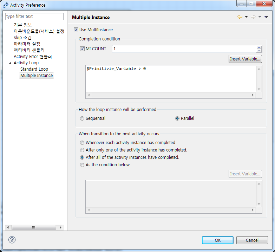275x252 pixels.
Task: Click lower condition box horizontal scroll right arrow
Action: pos(253,210)
